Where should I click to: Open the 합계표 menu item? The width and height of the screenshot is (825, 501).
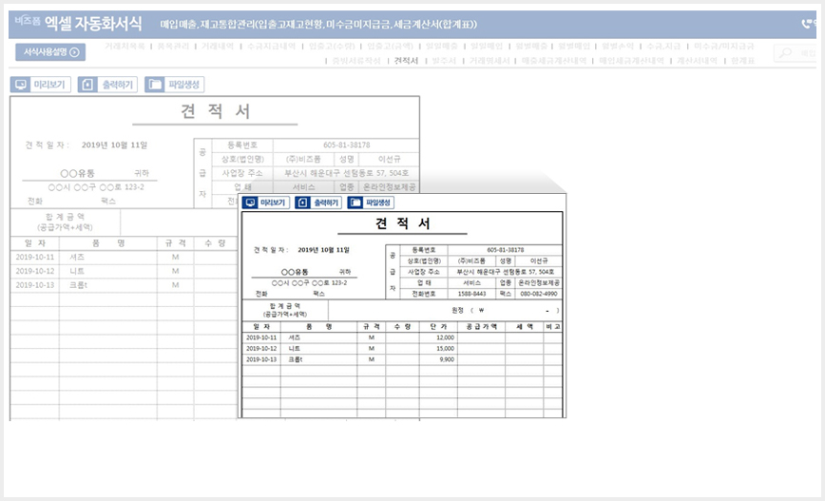[x=742, y=61]
